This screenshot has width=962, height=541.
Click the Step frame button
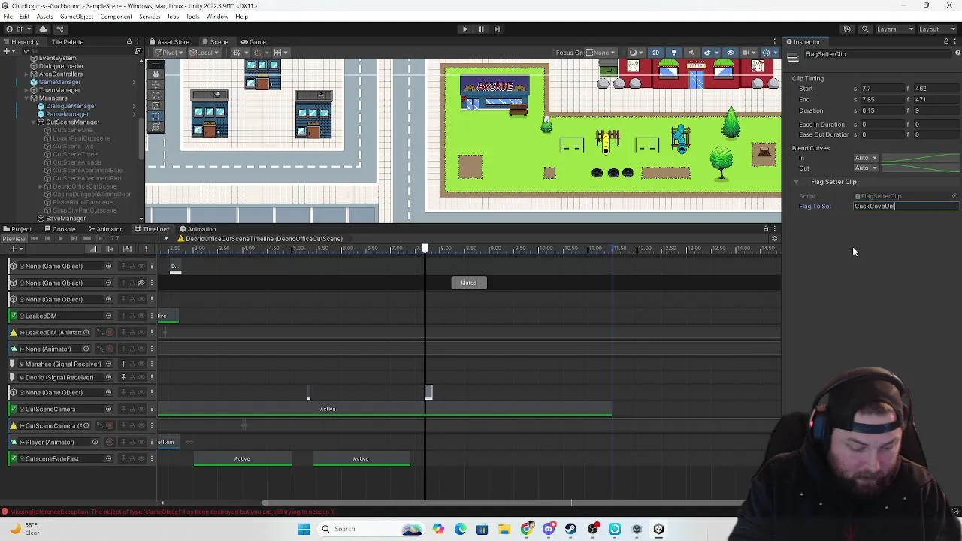tap(497, 29)
